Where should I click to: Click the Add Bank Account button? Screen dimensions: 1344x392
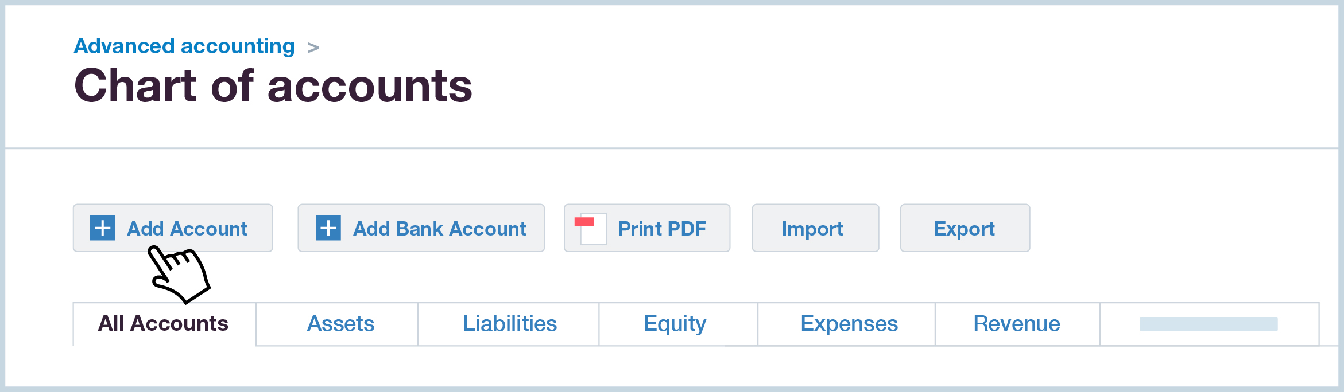421,228
